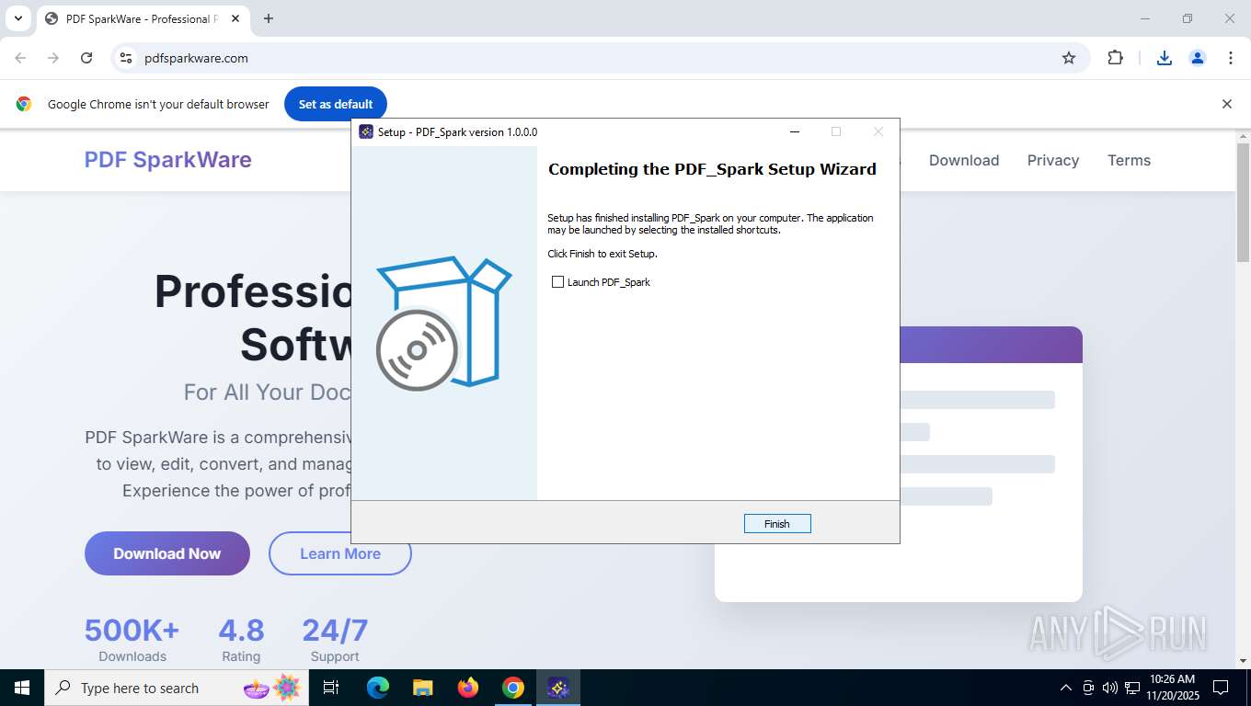1251x706 pixels.
Task: Click the 24/7 Support statistic
Action: coord(335,639)
